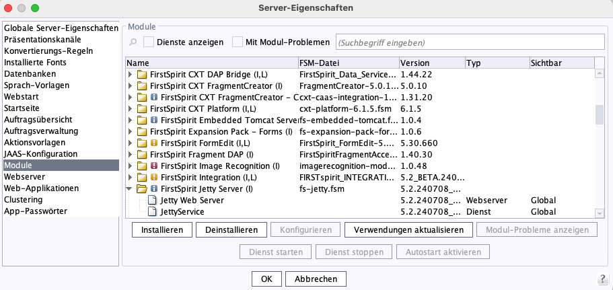The width and height of the screenshot is (613, 290).
Task: Click folder icon of FirstSpirit CXT DAP Bridge
Action: click(x=142, y=74)
